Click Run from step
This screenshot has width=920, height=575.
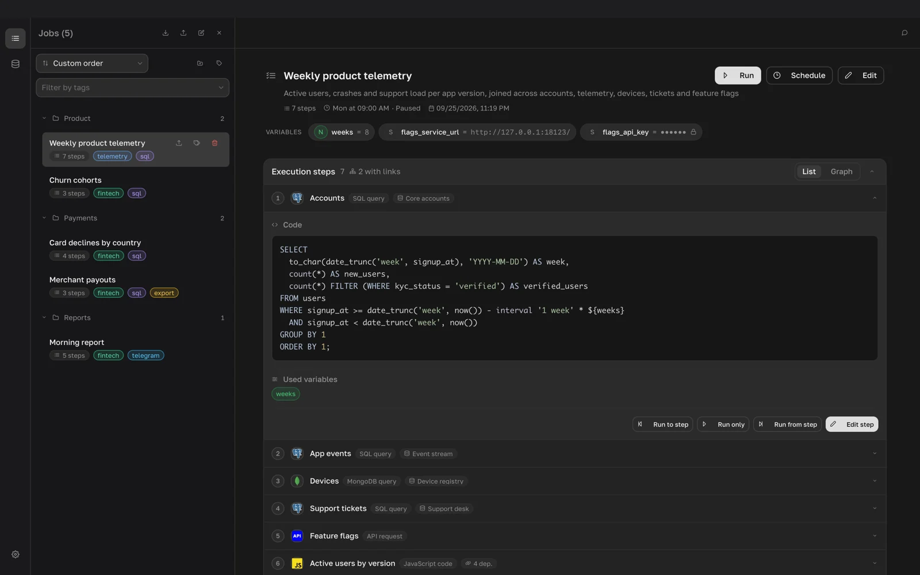(x=788, y=424)
